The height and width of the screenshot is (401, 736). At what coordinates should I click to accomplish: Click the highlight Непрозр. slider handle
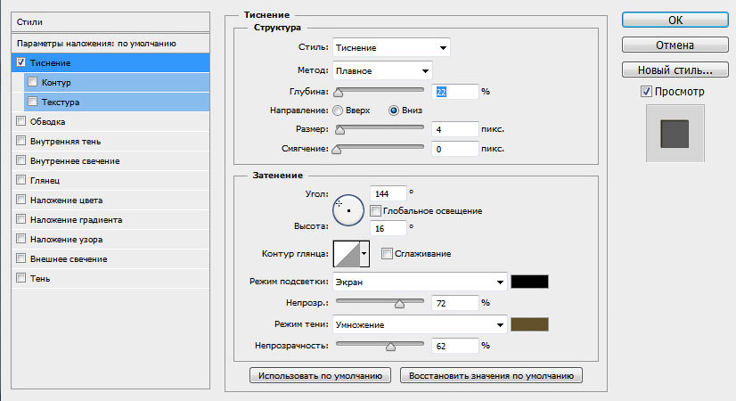coord(399,304)
